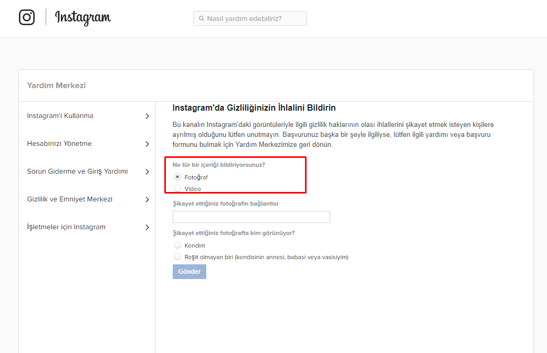Click the Instagram wordmark logo
Image resolution: width=547 pixels, height=353 pixels.
click(x=83, y=18)
